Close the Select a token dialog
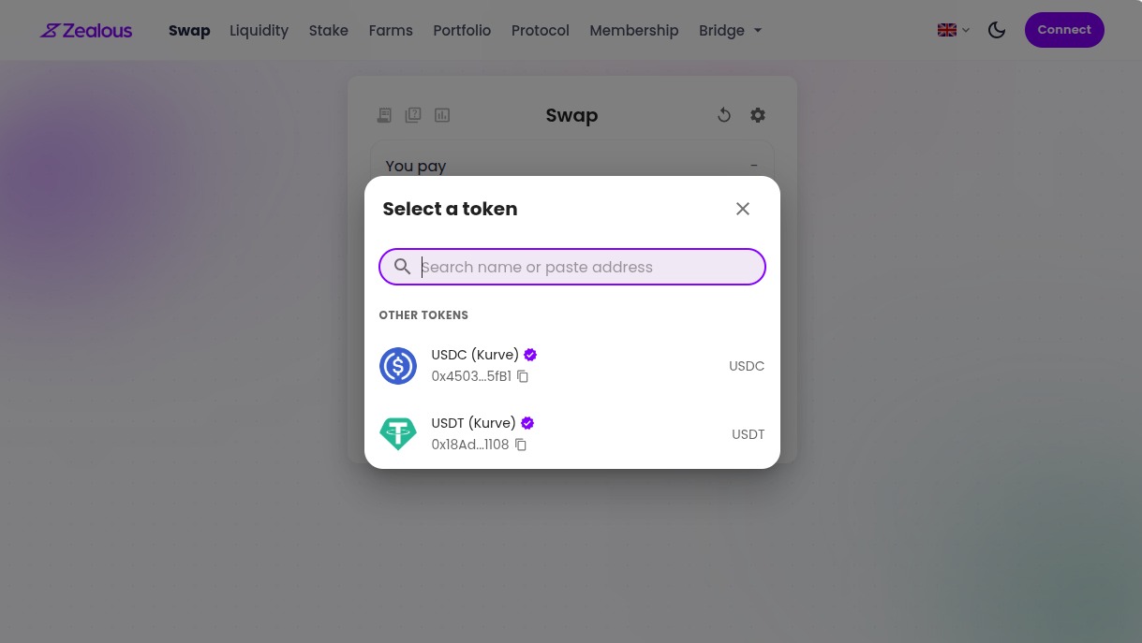 [x=743, y=209]
